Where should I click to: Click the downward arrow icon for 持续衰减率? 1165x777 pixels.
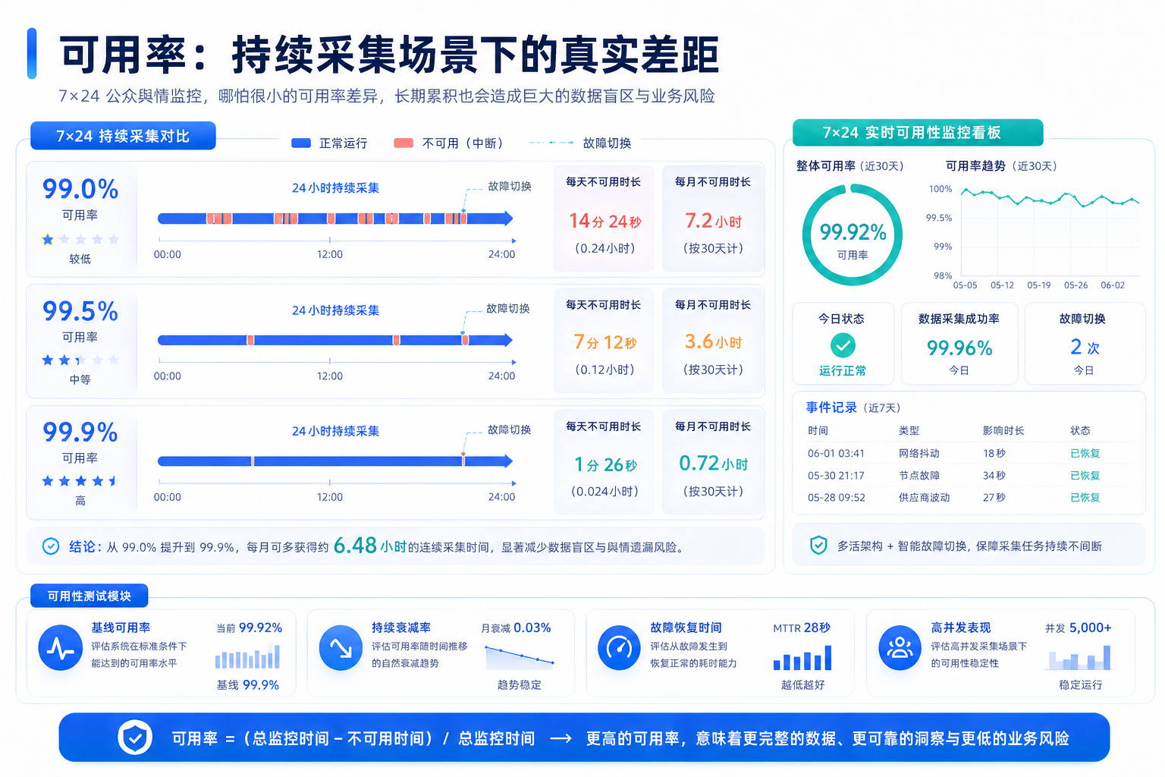[341, 648]
